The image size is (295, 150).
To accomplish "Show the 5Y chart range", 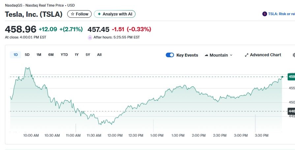I will pyautogui.click(x=88, y=55).
